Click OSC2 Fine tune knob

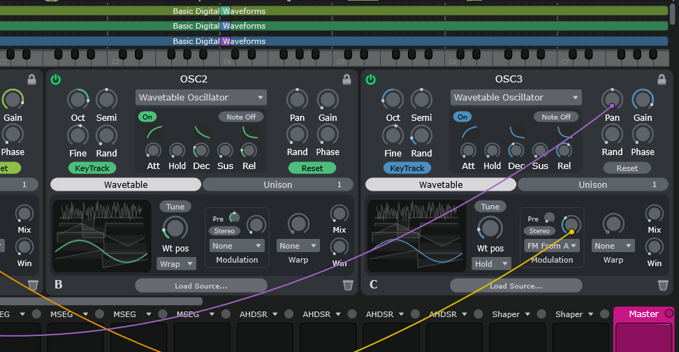point(78,135)
